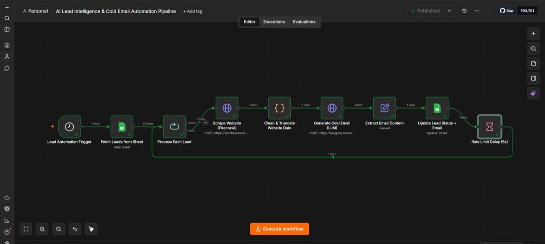Click the GitHub Star button
The width and height of the screenshot is (545, 244).
pos(507,10)
